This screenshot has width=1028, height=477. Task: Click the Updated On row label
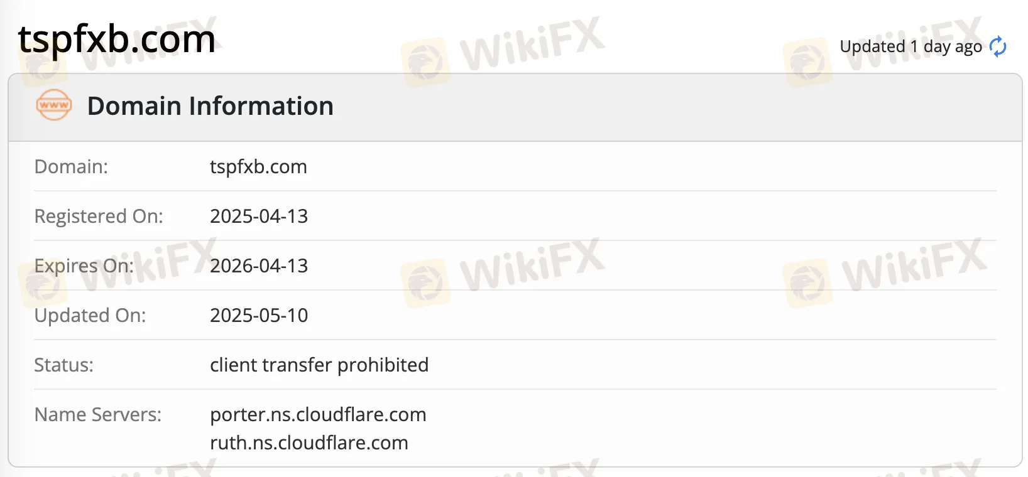pyautogui.click(x=90, y=315)
